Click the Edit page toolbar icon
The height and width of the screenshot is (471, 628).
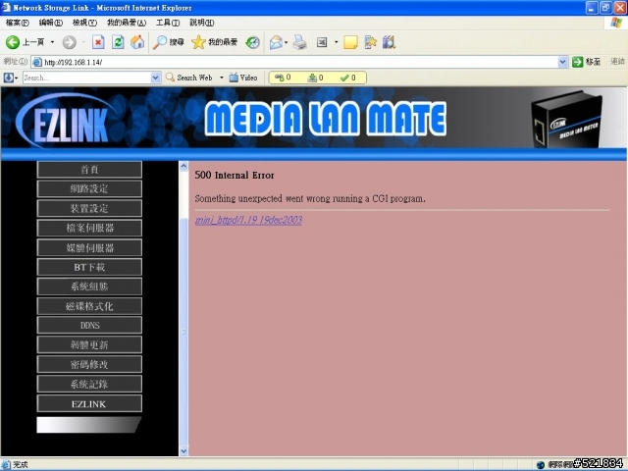[x=322, y=42]
